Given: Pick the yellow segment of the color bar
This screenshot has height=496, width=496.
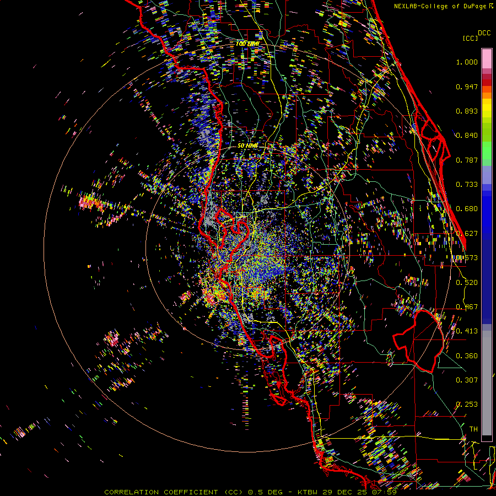Looking at the screenshot, I should pyautogui.click(x=487, y=108).
